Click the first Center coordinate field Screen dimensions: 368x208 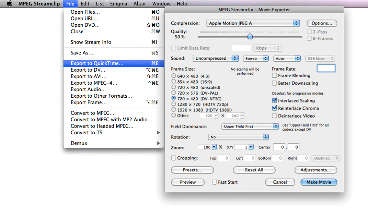(x=279, y=147)
